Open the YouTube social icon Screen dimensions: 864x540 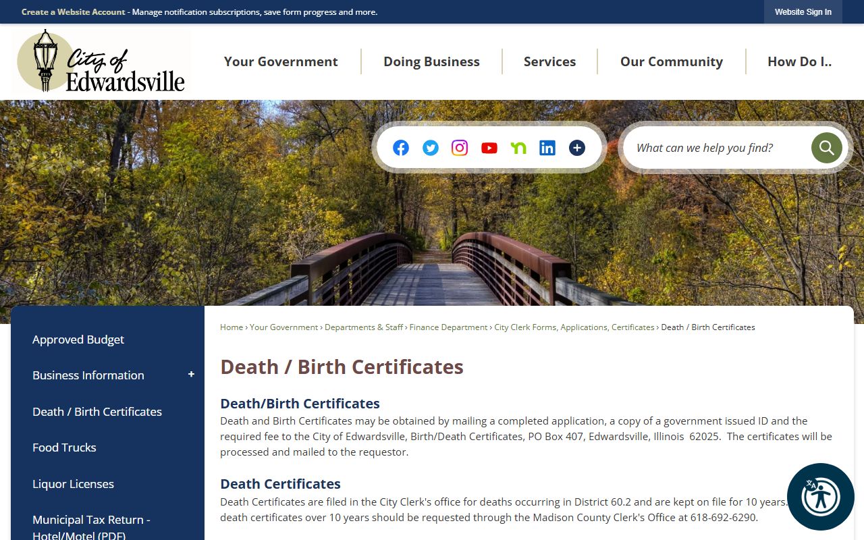489,148
